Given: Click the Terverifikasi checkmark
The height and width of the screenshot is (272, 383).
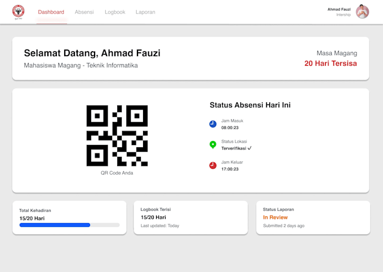Looking at the screenshot, I should click(x=250, y=148).
